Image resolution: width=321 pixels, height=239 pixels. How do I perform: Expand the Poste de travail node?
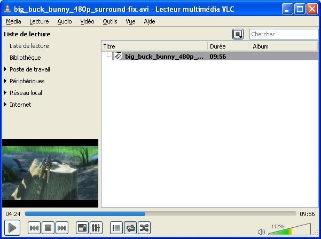(5, 69)
